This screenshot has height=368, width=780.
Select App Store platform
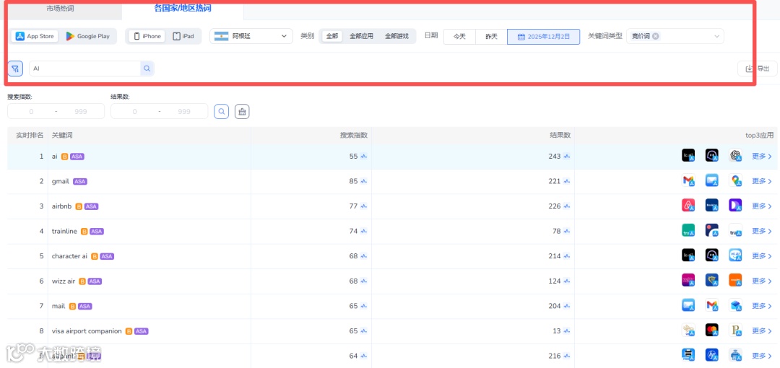pyautogui.click(x=35, y=36)
